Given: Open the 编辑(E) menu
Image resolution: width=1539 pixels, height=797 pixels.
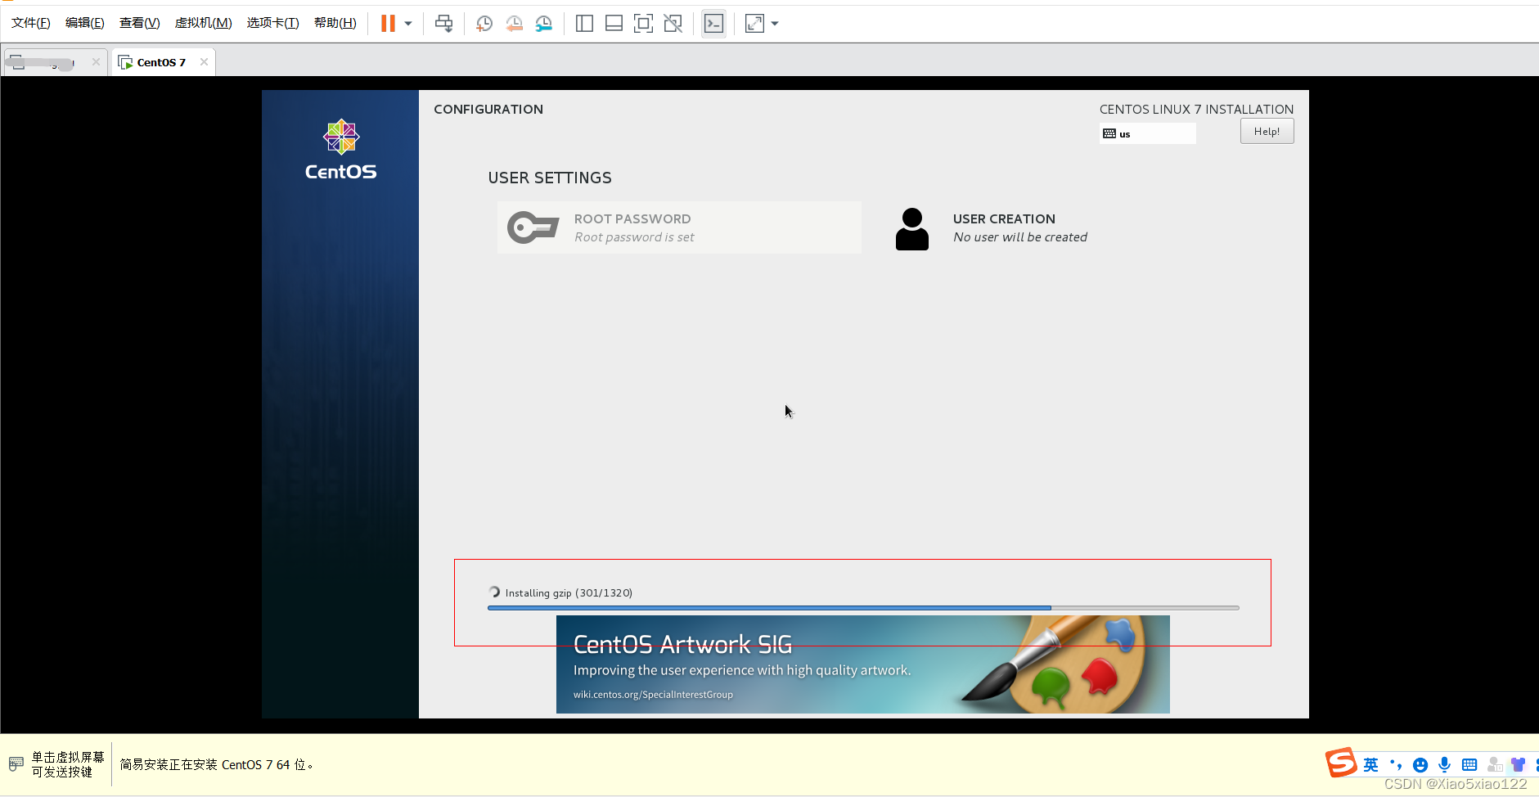Looking at the screenshot, I should tap(85, 23).
